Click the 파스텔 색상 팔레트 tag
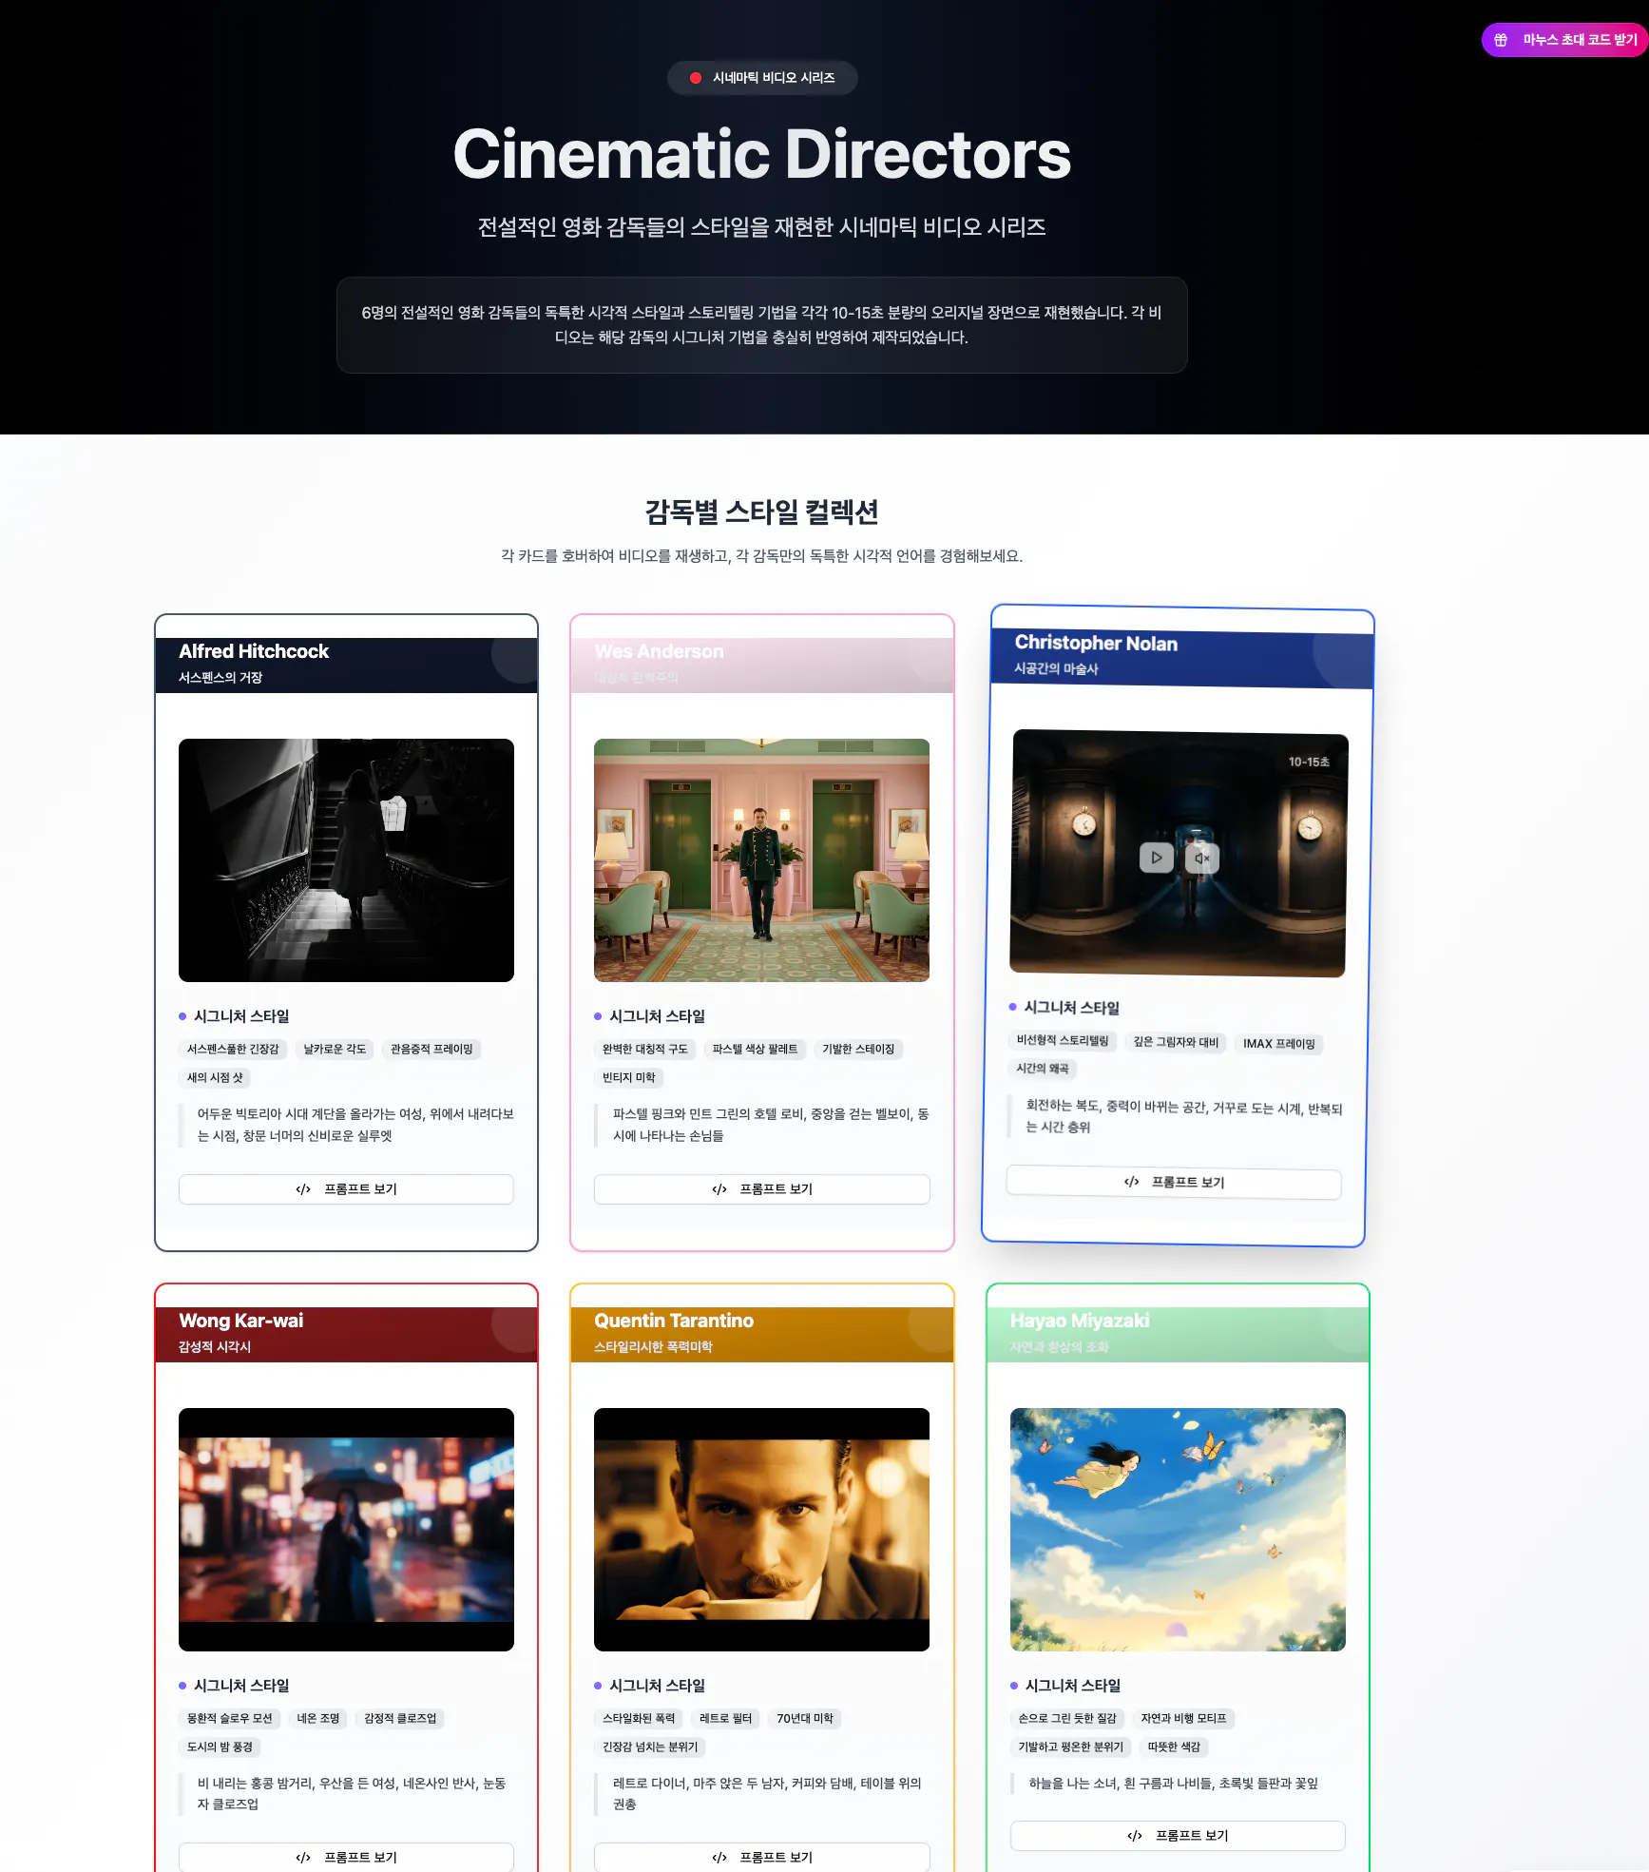The width and height of the screenshot is (1649, 1872). click(755, 1050)
